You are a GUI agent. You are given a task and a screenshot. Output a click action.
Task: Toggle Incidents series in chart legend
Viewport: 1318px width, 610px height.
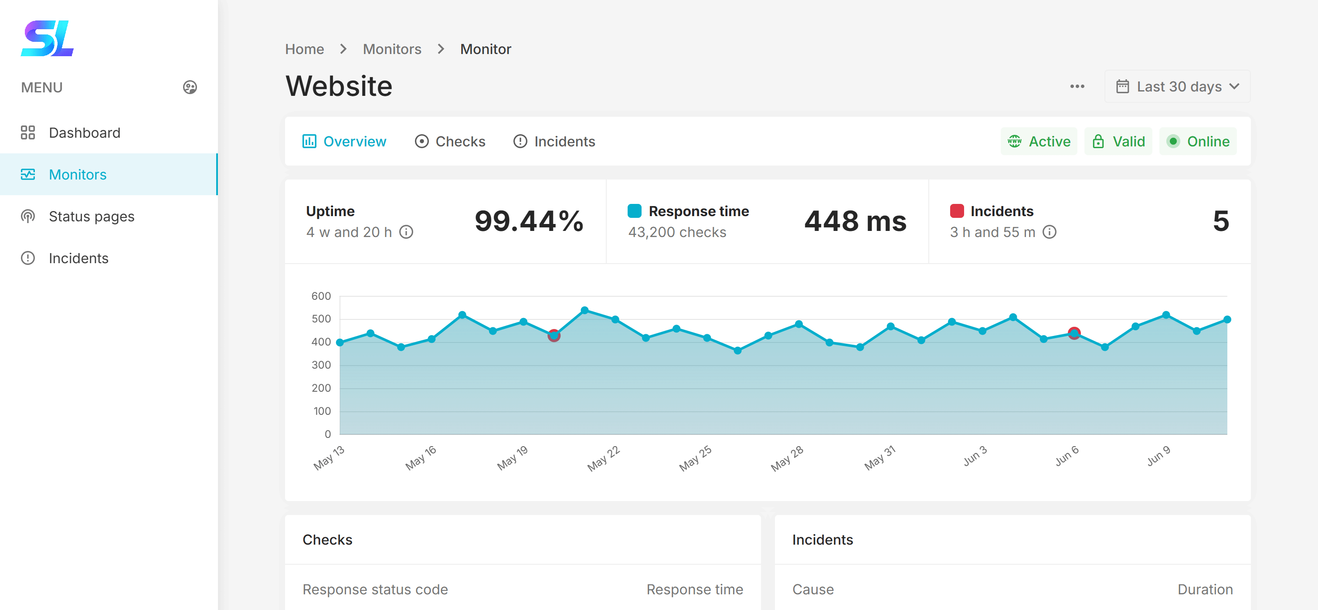click(x=956, y=211)
